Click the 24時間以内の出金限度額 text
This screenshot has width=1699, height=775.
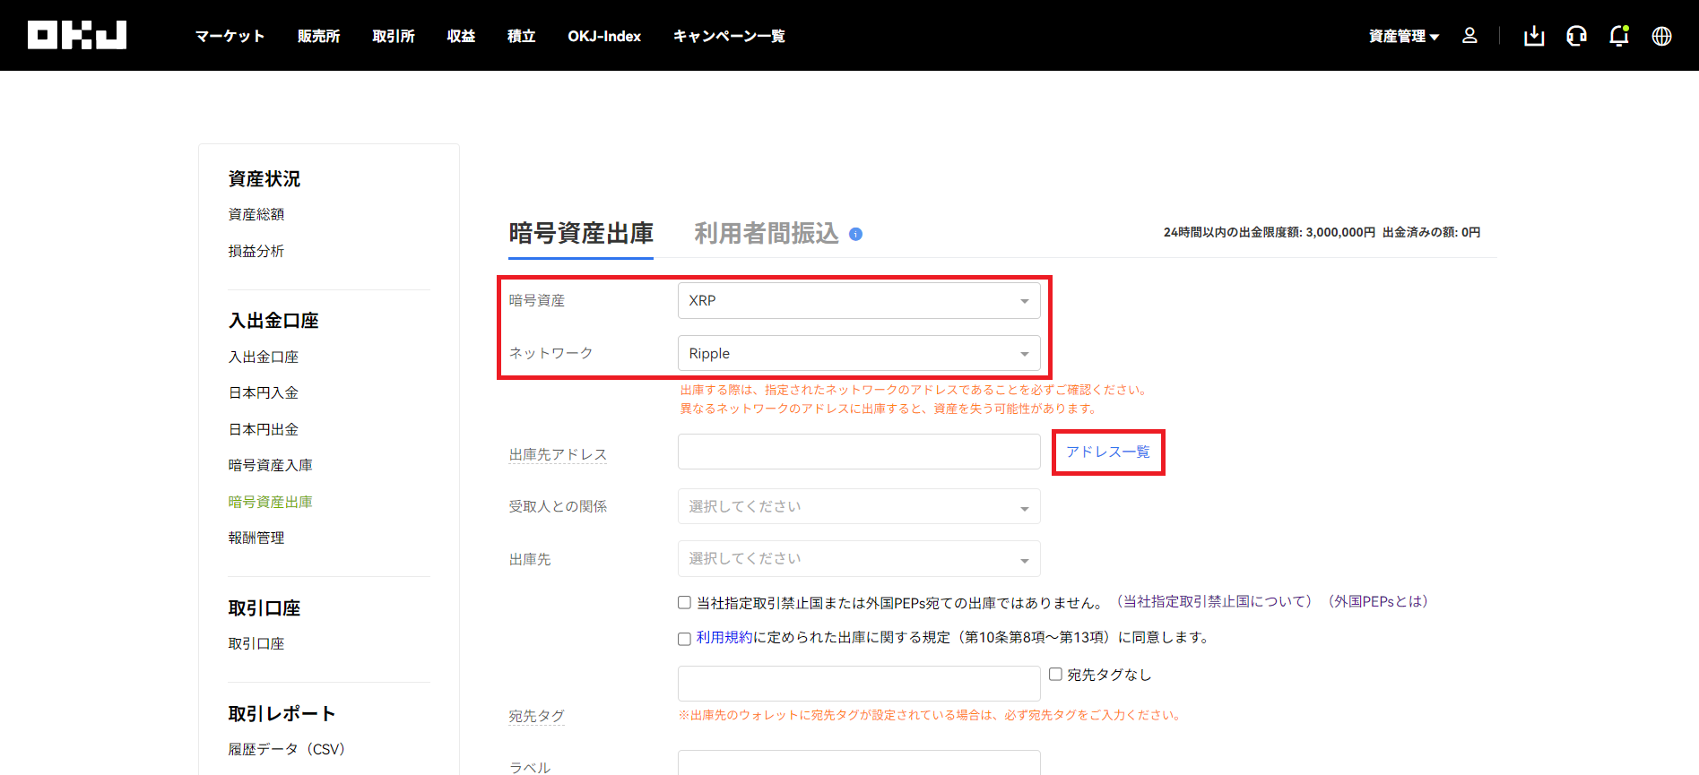click(x=1269, y=232)
